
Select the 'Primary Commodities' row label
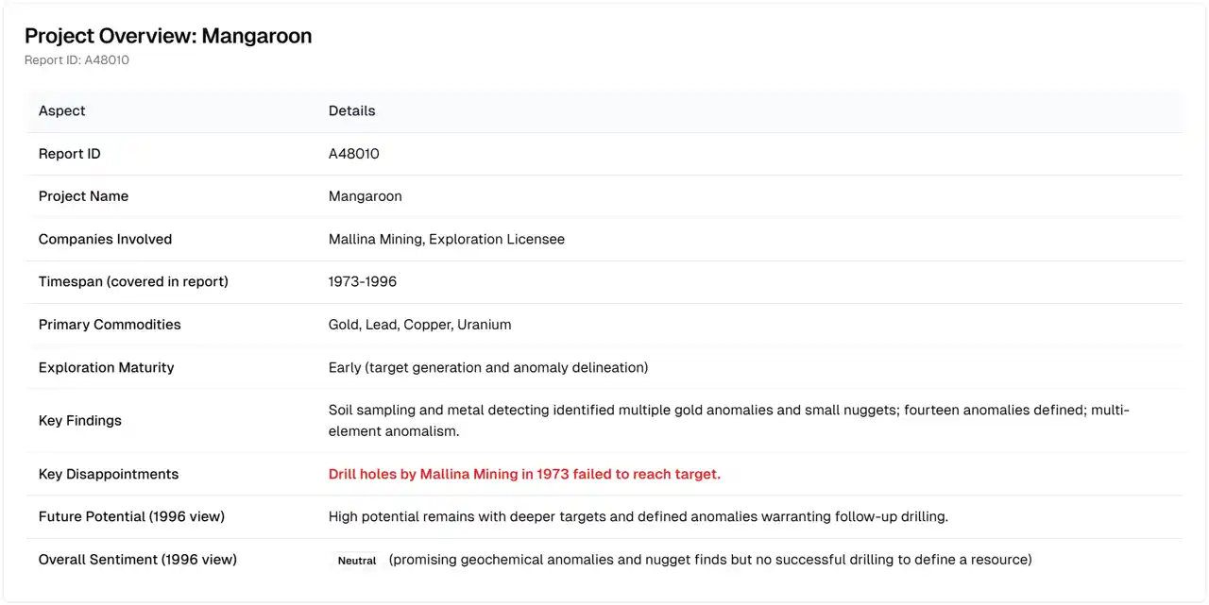pyautogui.click(x=110, y=325)
